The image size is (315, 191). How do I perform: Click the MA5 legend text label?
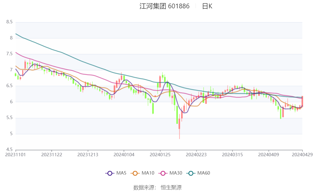tap(121, 173)
